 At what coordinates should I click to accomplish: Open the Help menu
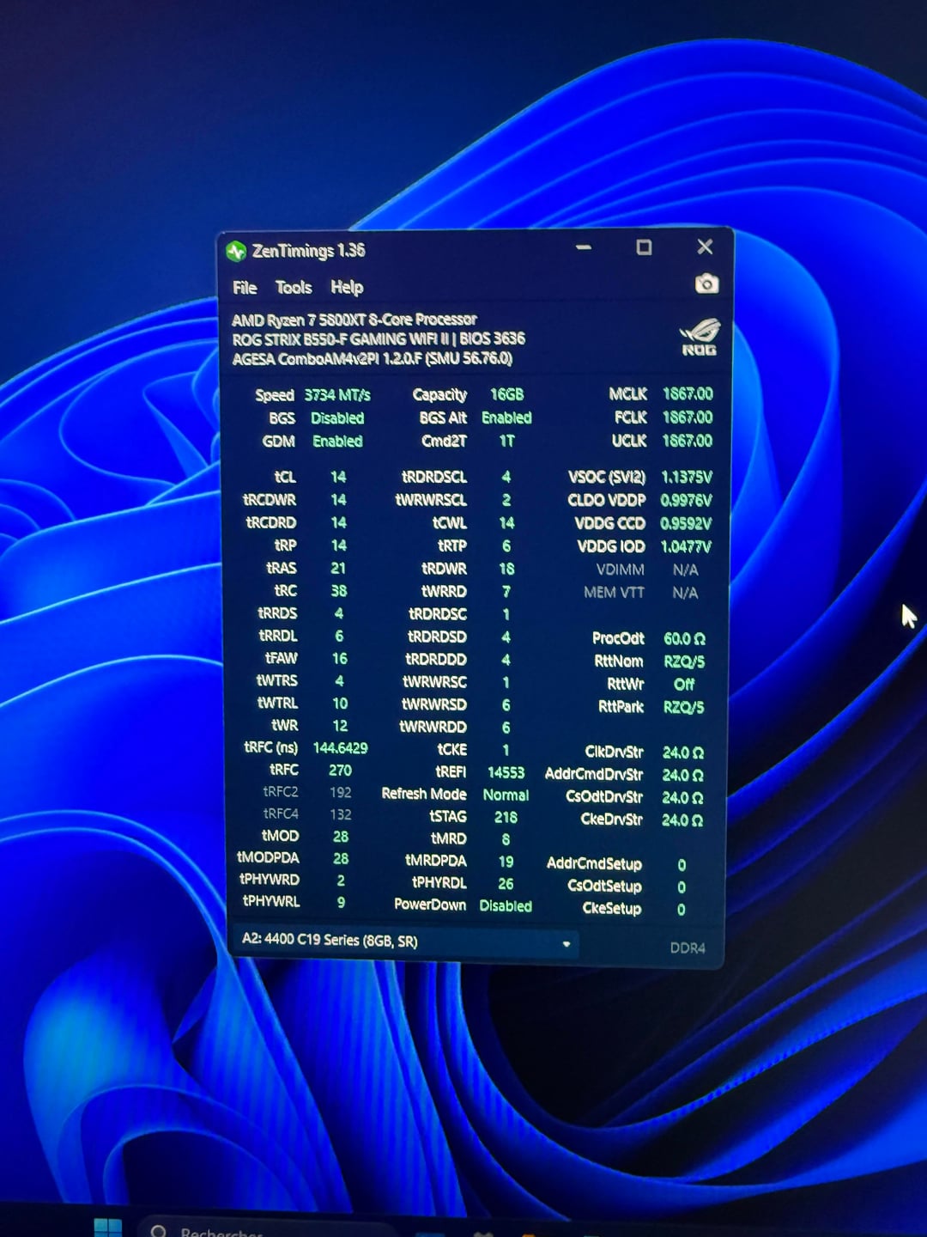[347, 287]
